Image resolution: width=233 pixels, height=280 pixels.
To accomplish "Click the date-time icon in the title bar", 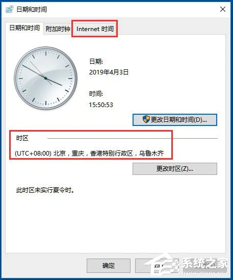I will pos(10,9).
